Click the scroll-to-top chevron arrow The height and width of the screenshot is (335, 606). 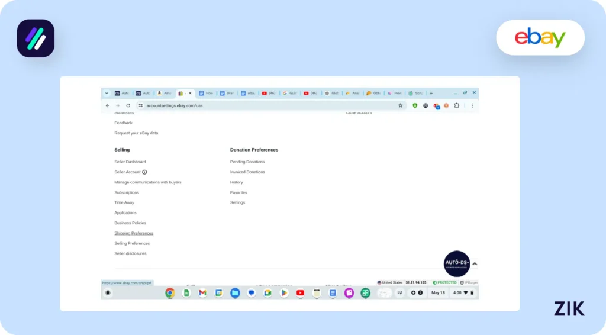click(x=474, y=264)
